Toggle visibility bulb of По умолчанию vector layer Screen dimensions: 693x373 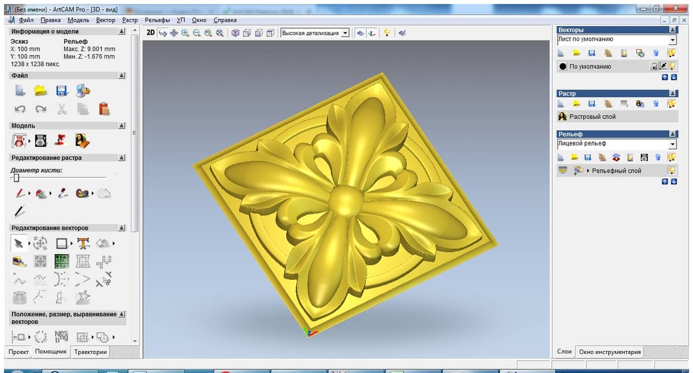672,66
